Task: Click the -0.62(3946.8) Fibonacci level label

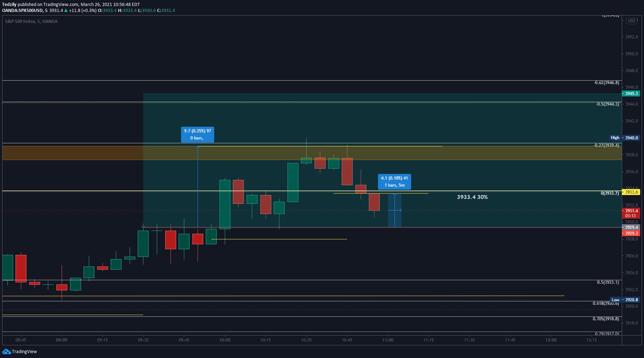Action: pyautogui.click(x=606, y=83)
